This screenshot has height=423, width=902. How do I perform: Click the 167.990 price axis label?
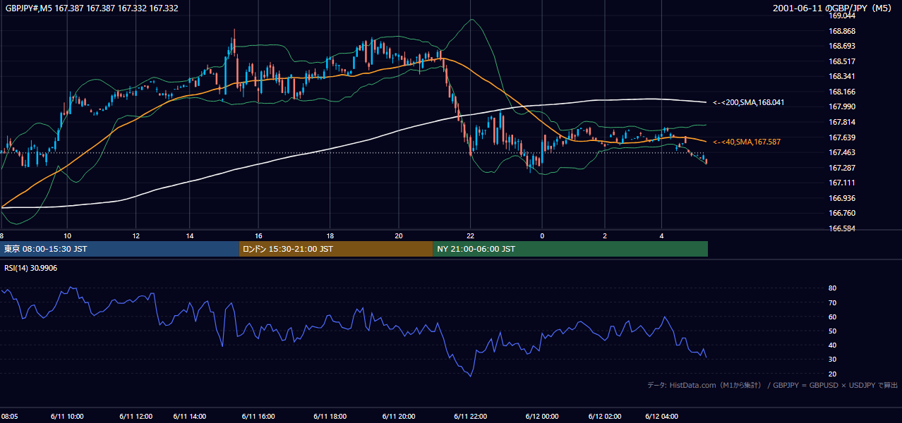[842, 106]
